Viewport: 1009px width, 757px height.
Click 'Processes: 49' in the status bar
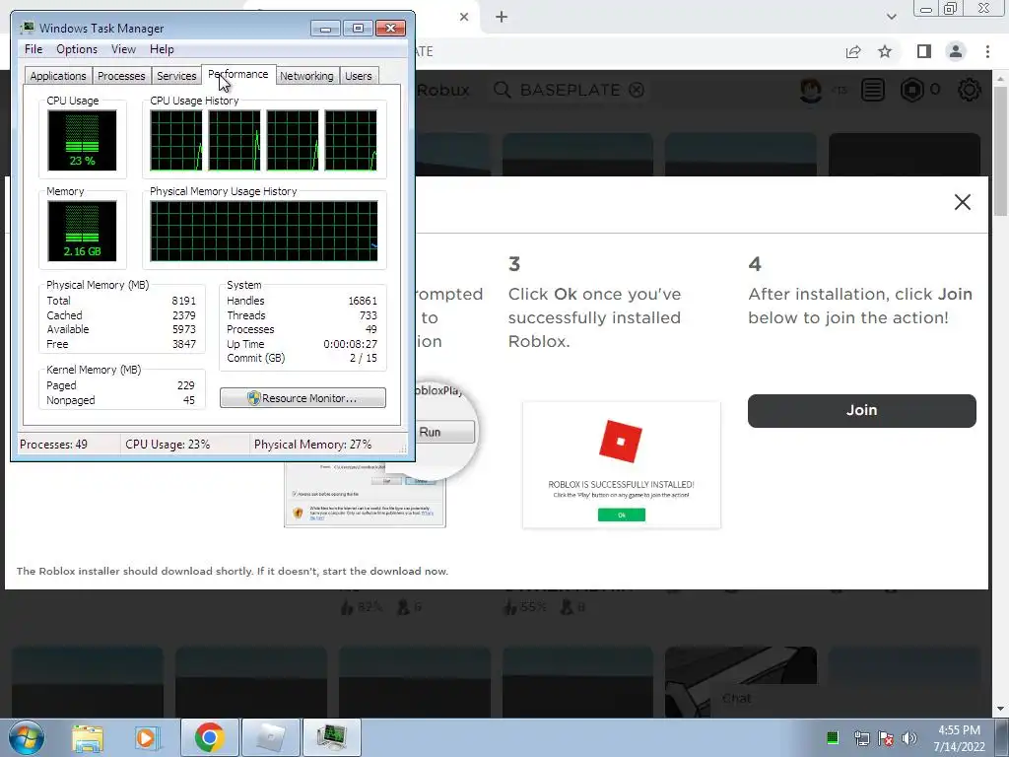click(53, 445)
